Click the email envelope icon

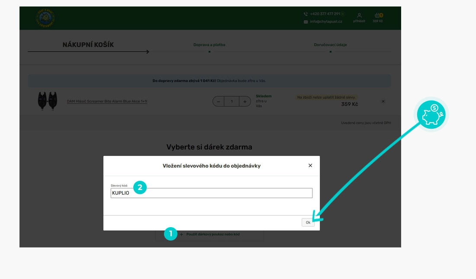[306, 22]
